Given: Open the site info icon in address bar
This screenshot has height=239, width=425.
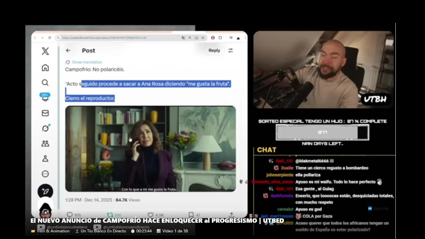Looking at the screenshot, I should (58, 38).
